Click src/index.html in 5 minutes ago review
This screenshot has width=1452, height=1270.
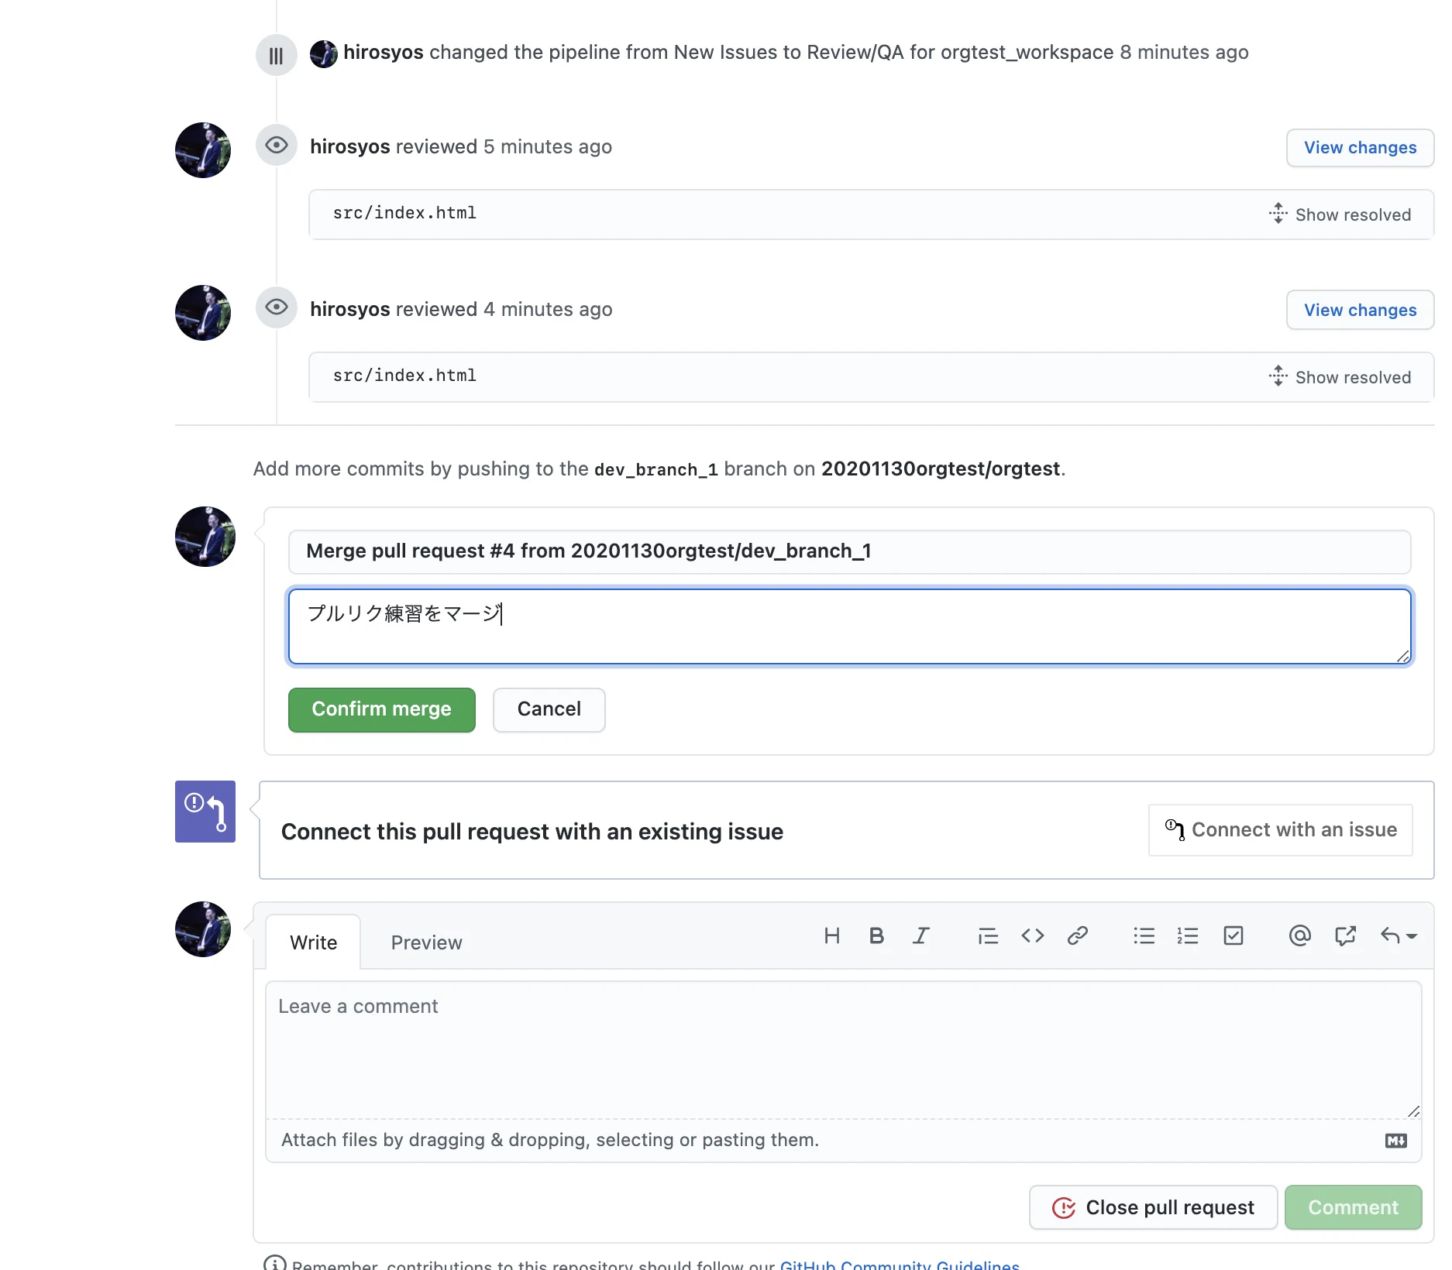tap(404, 213)
